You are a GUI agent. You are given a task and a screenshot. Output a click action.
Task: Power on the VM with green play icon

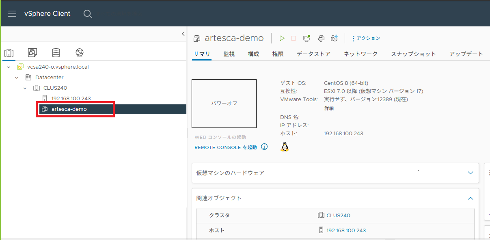[282, 38]
